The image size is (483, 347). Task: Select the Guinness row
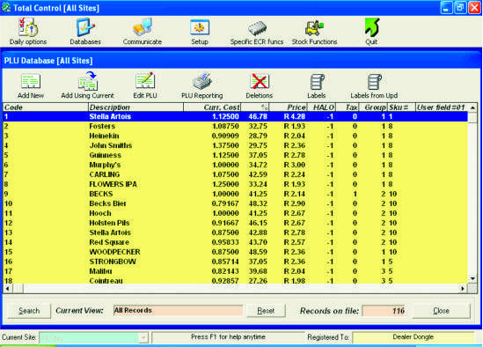point(235,155)
